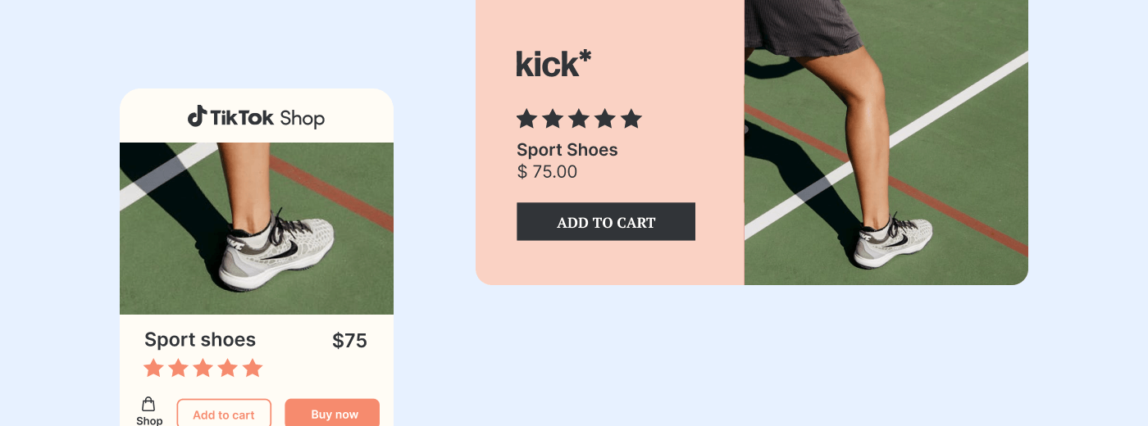Click the middle dark star in kick card
The height and width of the screenshot is (426, 1148).
coord(579,120)
